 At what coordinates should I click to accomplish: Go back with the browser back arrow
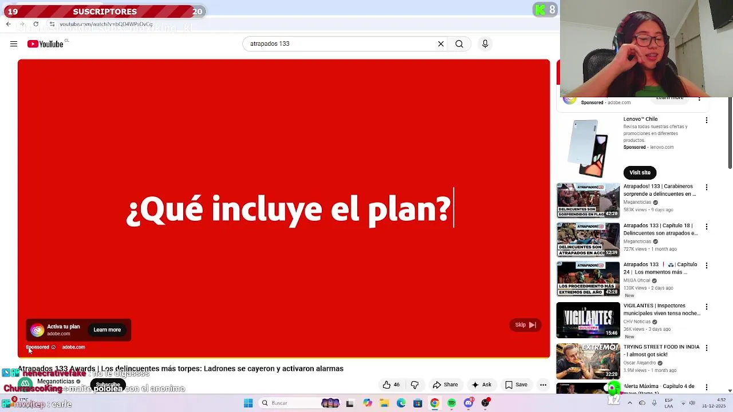click(x=8, y=24)
